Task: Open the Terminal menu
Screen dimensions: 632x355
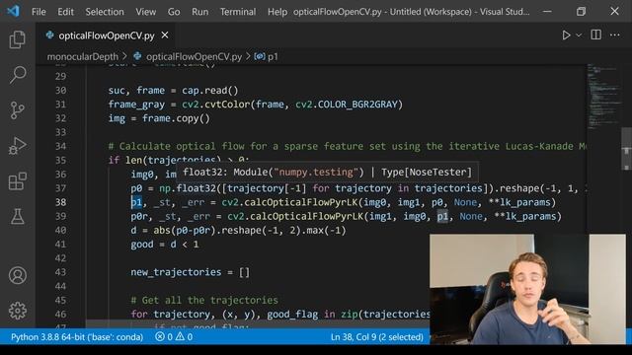Action: point(238,12)
